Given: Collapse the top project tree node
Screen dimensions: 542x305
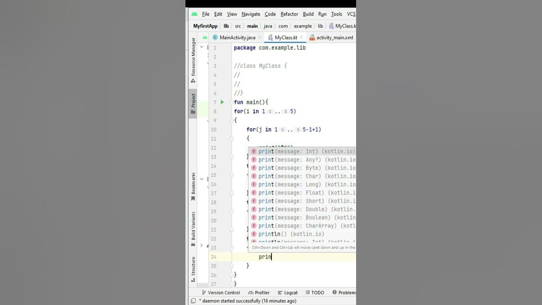Looking at the screenshot, I should (202, 47).
